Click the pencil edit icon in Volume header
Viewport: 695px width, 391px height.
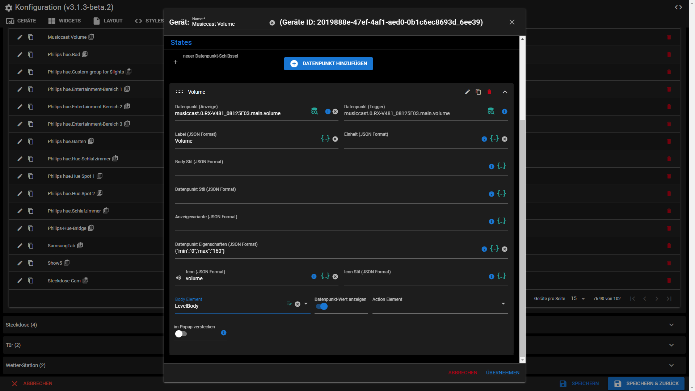[x=467, y=92]
